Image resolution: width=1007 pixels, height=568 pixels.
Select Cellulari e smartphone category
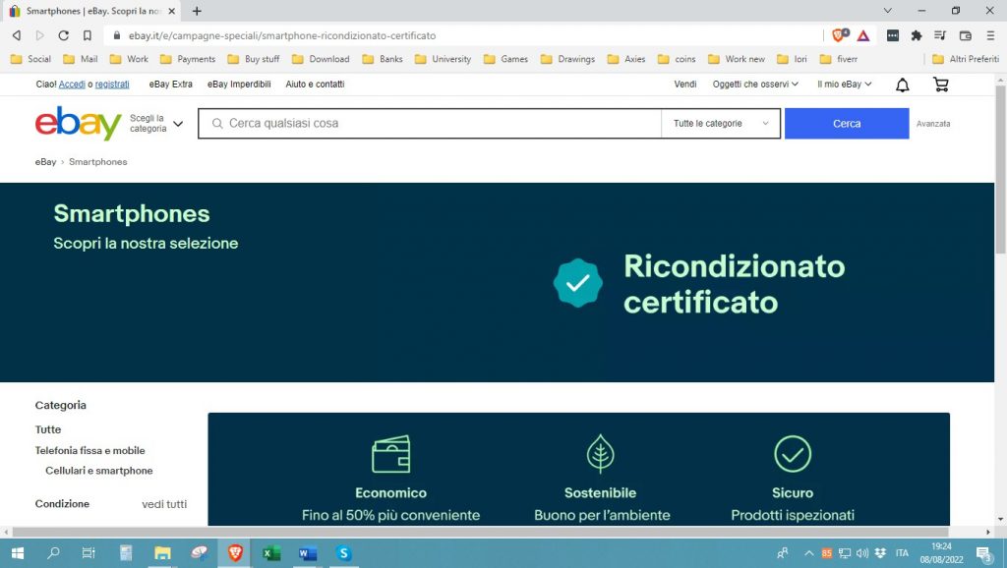(99, 471)
